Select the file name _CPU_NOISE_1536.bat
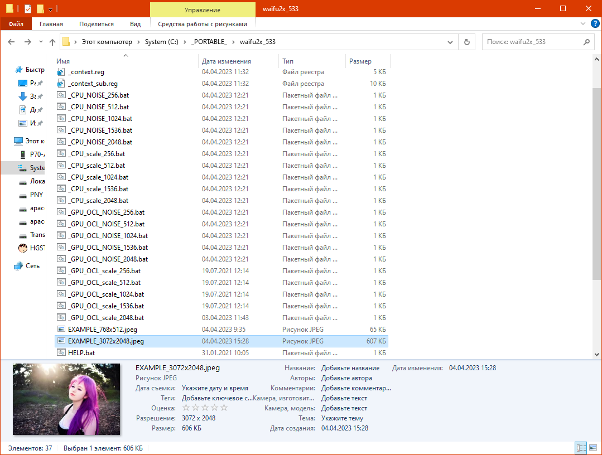This screenshot has width=602, height=455. click(x=100, y=130)
